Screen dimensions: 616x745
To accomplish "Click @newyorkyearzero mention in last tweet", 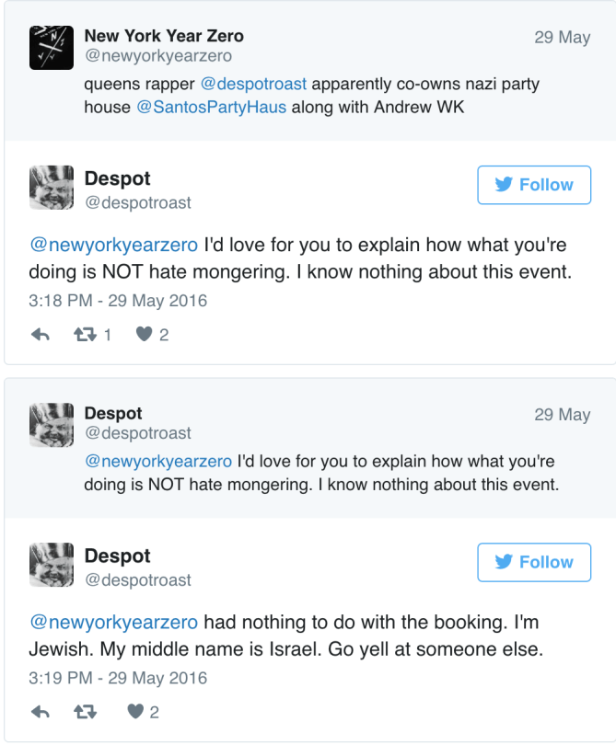I will tap(114, 623).
